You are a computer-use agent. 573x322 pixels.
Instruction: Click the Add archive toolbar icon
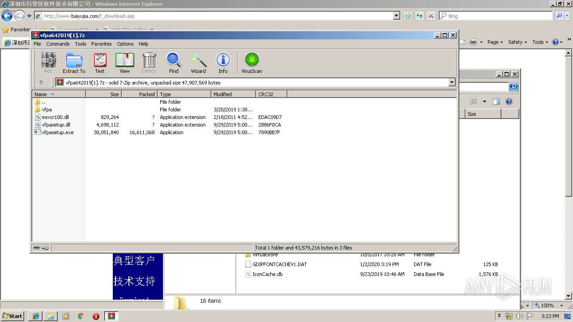coord(48,63)
